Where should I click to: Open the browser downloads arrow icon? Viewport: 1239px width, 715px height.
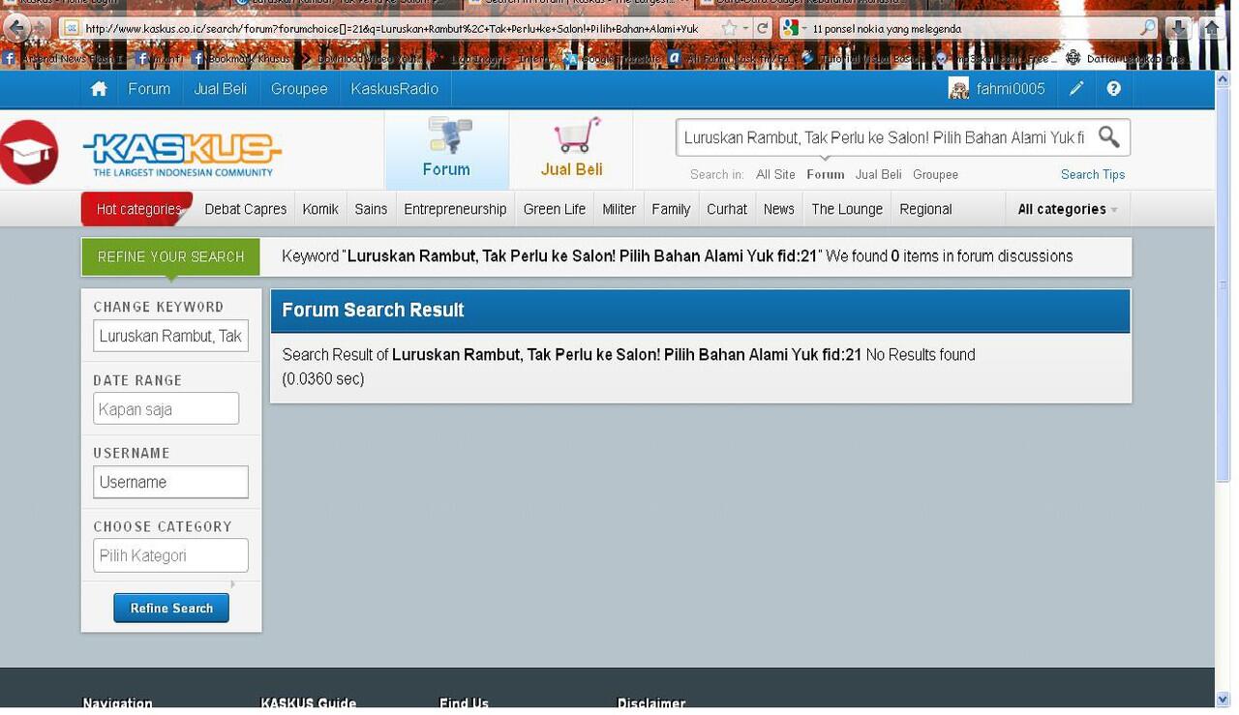pos(1178,28)
